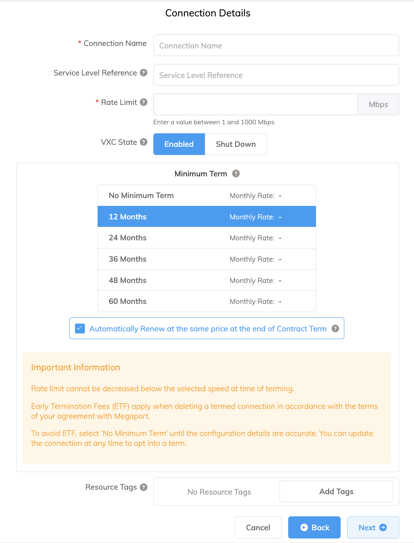View the Rate Limit help tooltip
The image size is (414, 543).
coord(143,102)
